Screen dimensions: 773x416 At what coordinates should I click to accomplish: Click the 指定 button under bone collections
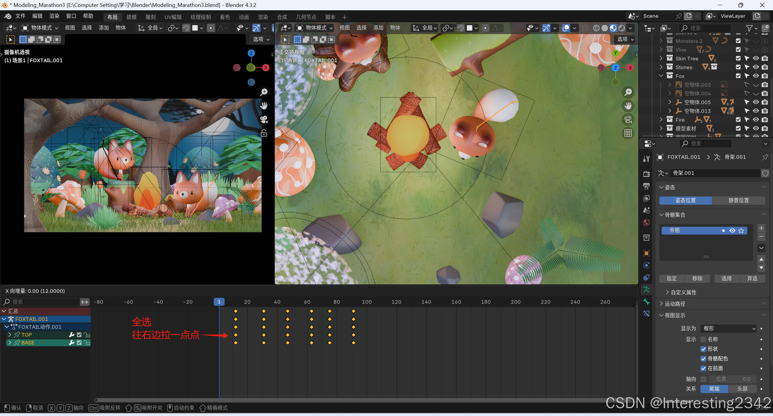672,279
